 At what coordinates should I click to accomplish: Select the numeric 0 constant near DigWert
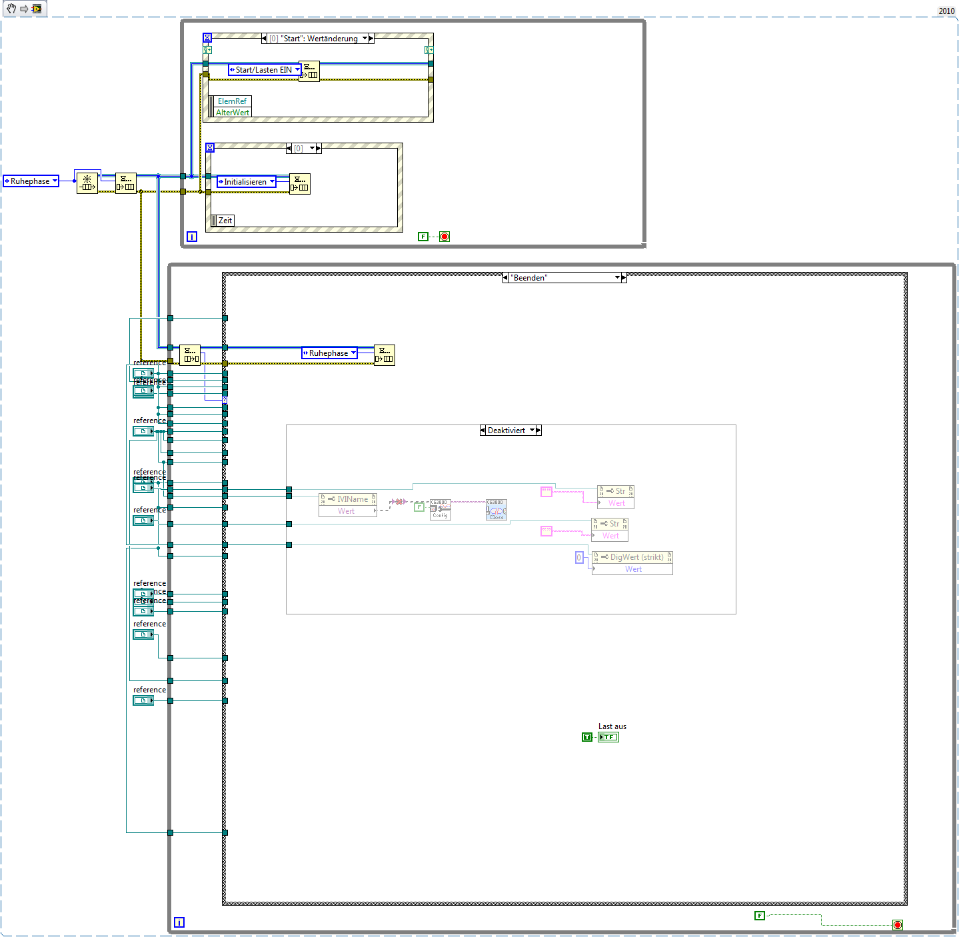coord(579,558)
